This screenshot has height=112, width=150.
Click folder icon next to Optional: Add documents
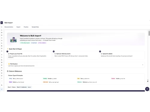pyautogui.click(x=55, y=54)
